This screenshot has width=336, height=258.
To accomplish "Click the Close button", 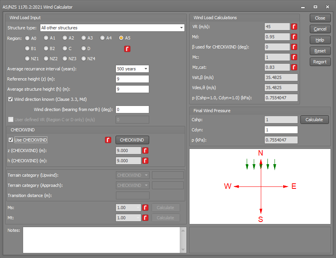I will pyautogui.click(x=320, y=18).
